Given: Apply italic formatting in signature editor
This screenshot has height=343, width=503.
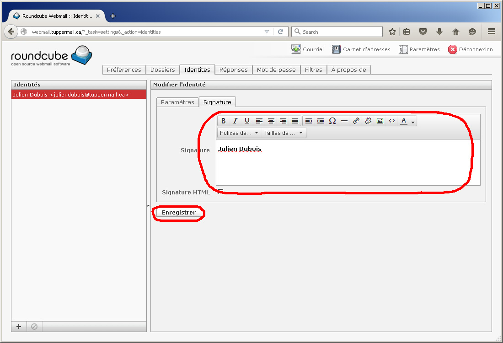Looking at the screenshot, I should point(235,121).
